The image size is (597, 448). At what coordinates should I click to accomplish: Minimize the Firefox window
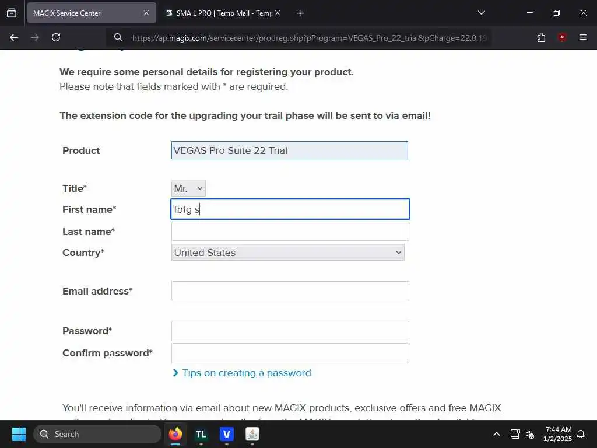529,13
